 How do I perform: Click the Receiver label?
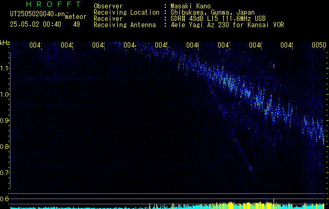pos(108,19)
